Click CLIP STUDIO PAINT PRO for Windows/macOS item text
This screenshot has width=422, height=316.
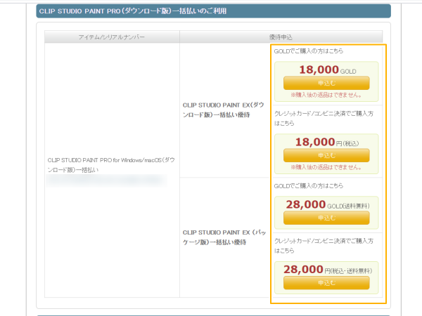111,165
